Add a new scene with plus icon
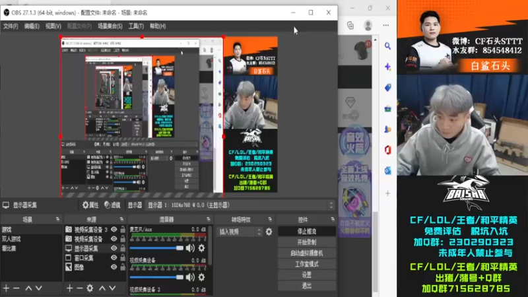The width and height of the screenshot is (528, 297). coord(7,288)
